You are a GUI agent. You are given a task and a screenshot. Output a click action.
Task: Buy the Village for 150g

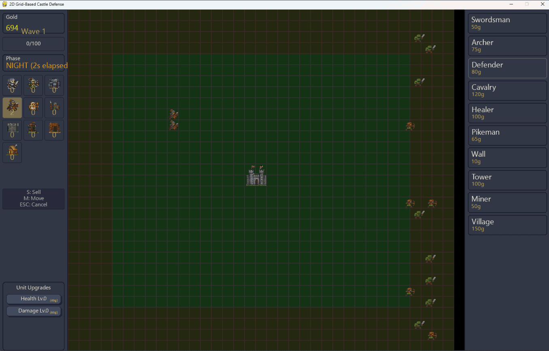(507, 225)
